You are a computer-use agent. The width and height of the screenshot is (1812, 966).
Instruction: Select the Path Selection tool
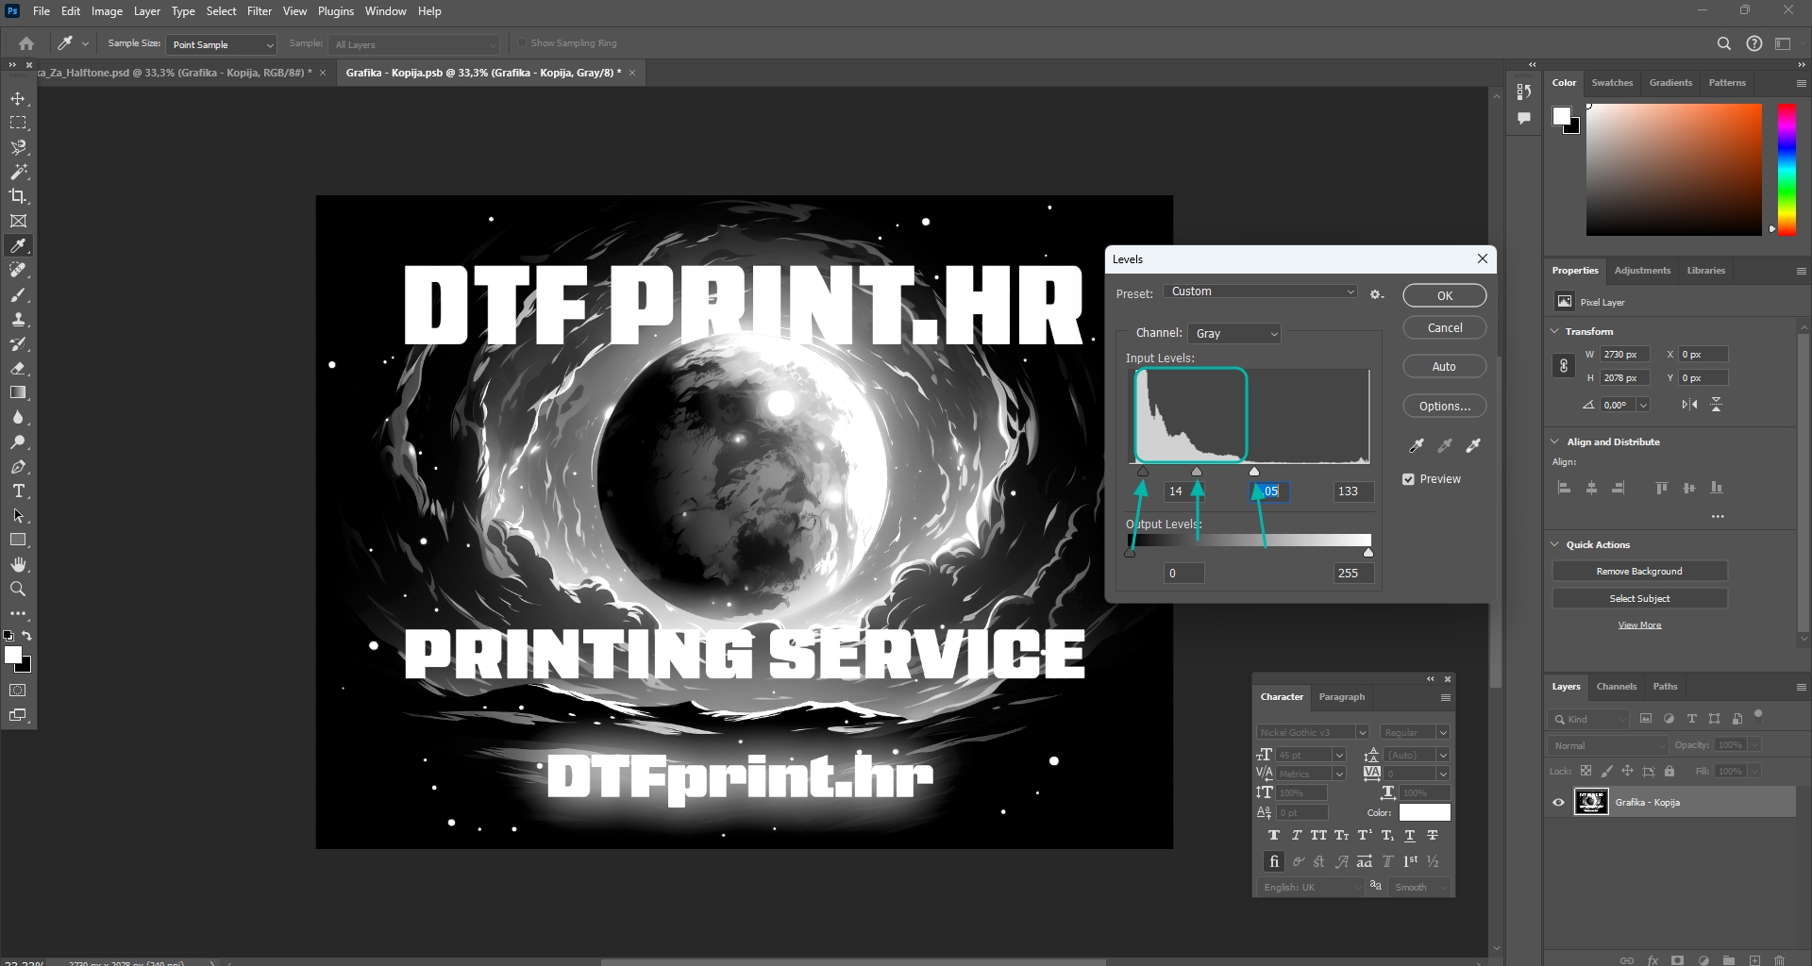(x=18, y=515)
